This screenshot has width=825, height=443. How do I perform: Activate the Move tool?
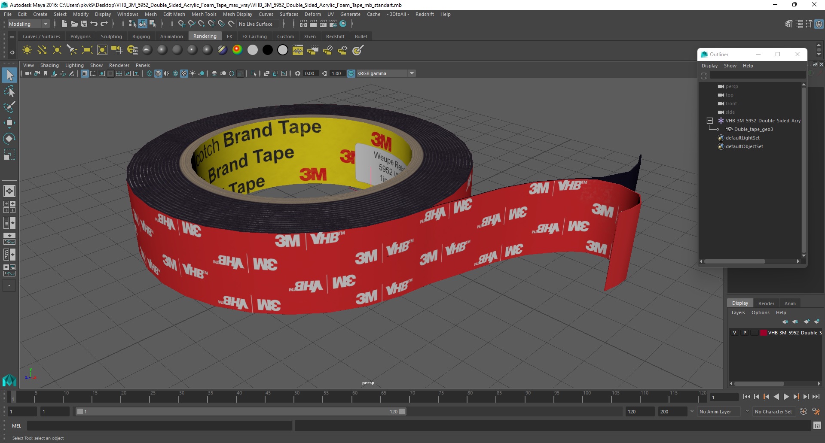[x=9, y=123]
